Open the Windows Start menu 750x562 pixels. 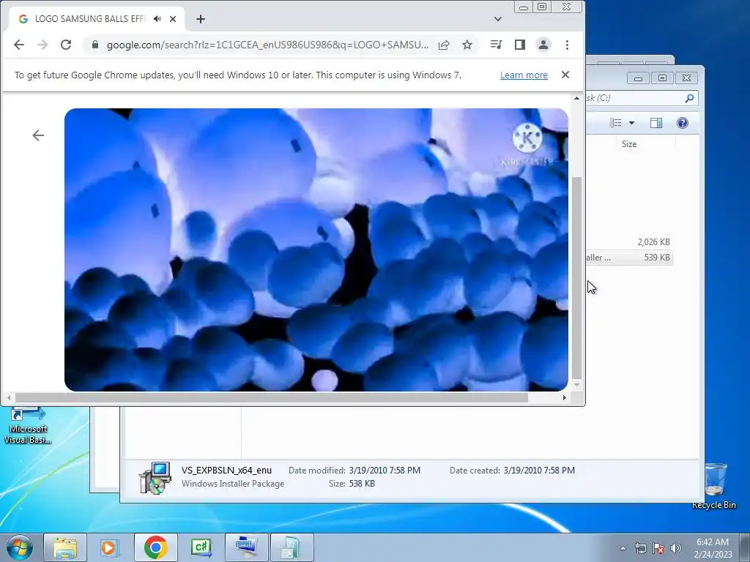click(19, 547)
